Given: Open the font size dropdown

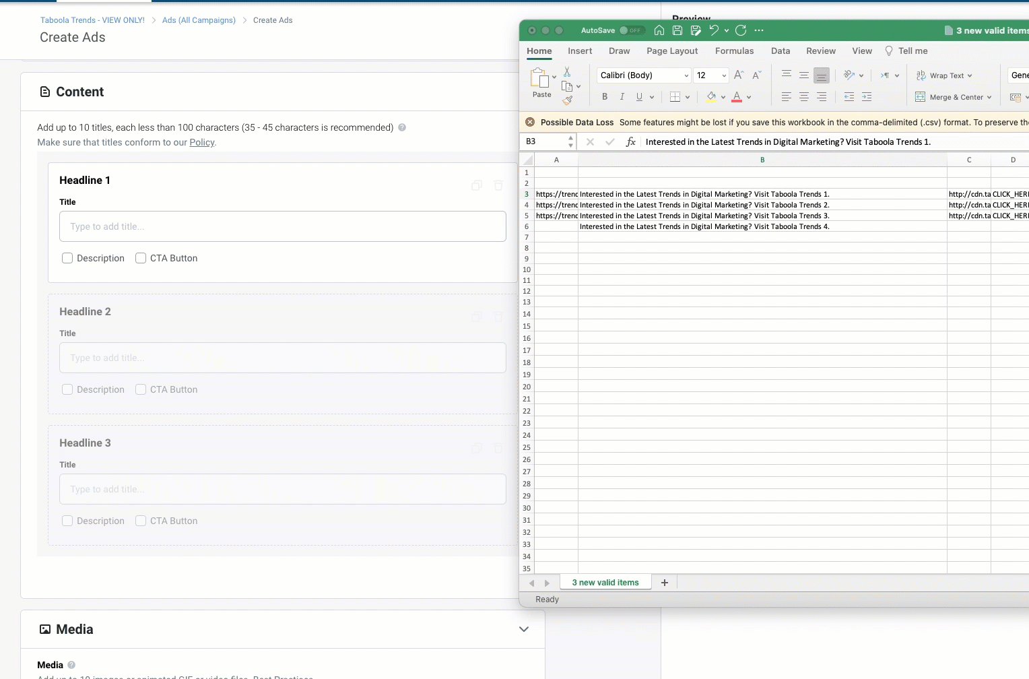Looking at the screenshot, I should 724,75.
